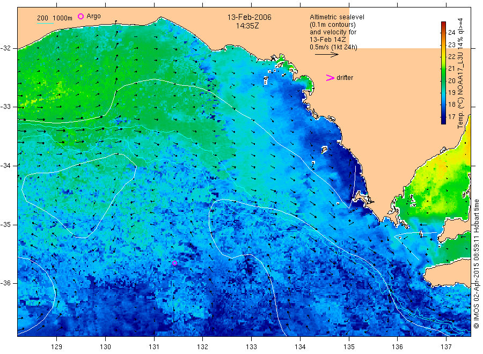Viewport: 483px width, 354px height.
Task: Click the 0.5m/s reference velocity arrow
Action: coord(326,55)
